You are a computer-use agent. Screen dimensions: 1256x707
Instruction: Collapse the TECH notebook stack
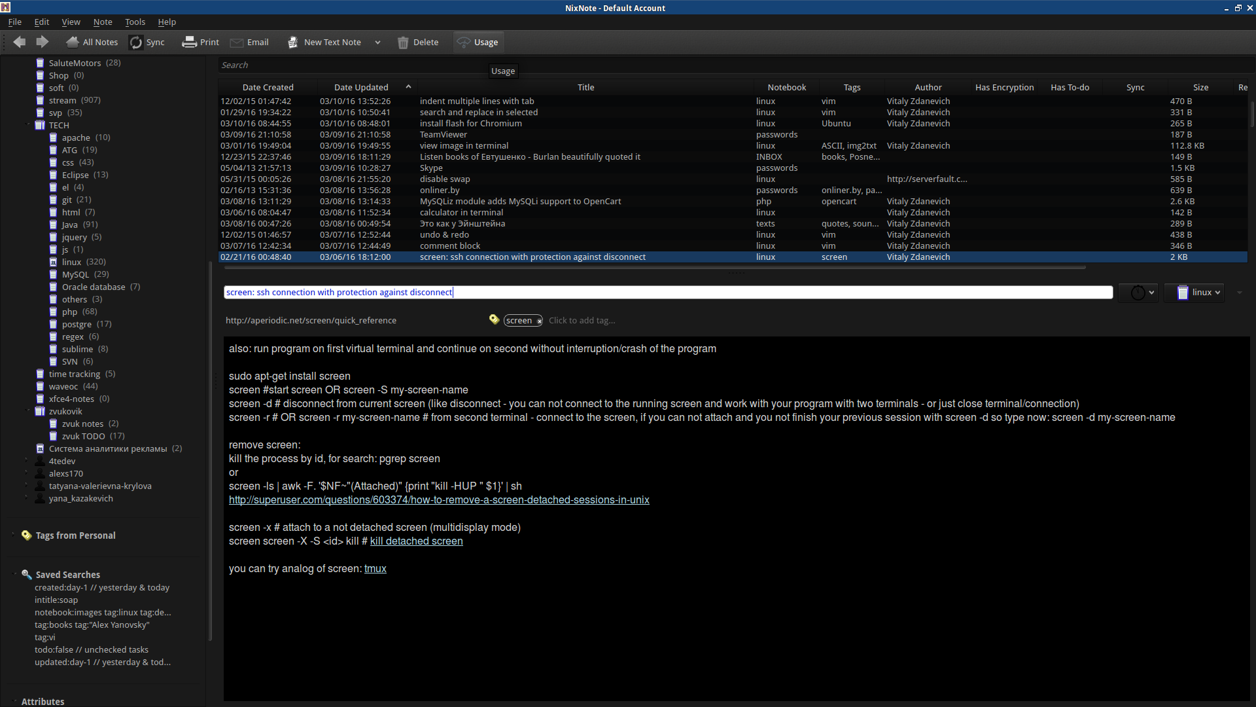click(28, 124)
